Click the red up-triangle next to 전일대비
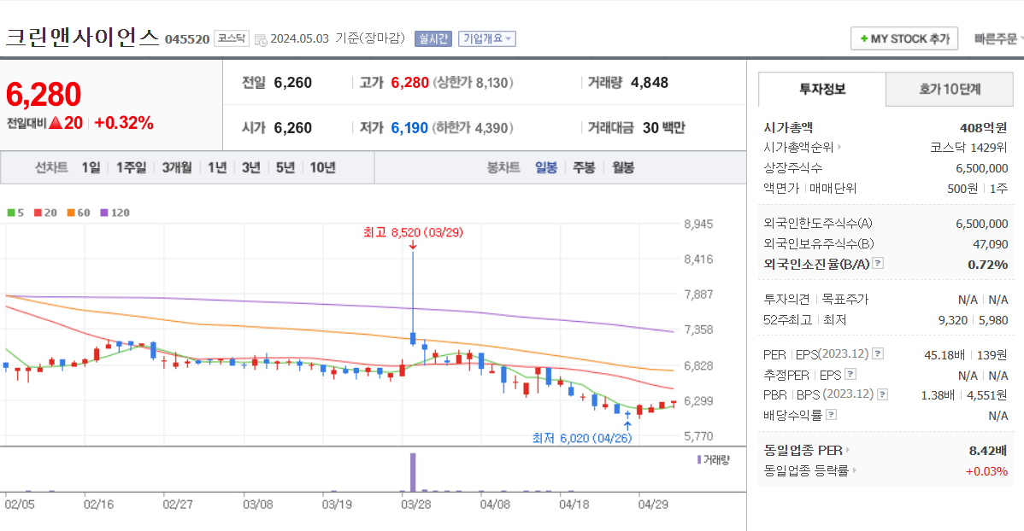The image size is (1024, 531). point(56,123)
